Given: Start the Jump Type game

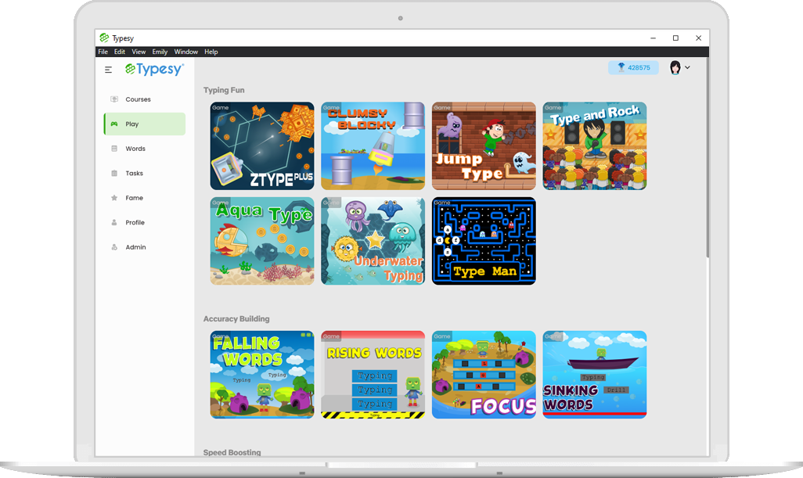Looking at the screenshot, I should click(x=484, y=146).
